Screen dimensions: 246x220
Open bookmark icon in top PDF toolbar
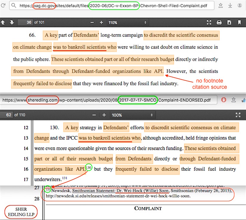click(239, 22)
